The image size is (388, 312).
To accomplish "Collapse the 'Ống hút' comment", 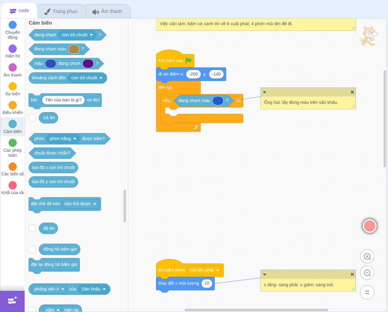I will coord(265,92).
